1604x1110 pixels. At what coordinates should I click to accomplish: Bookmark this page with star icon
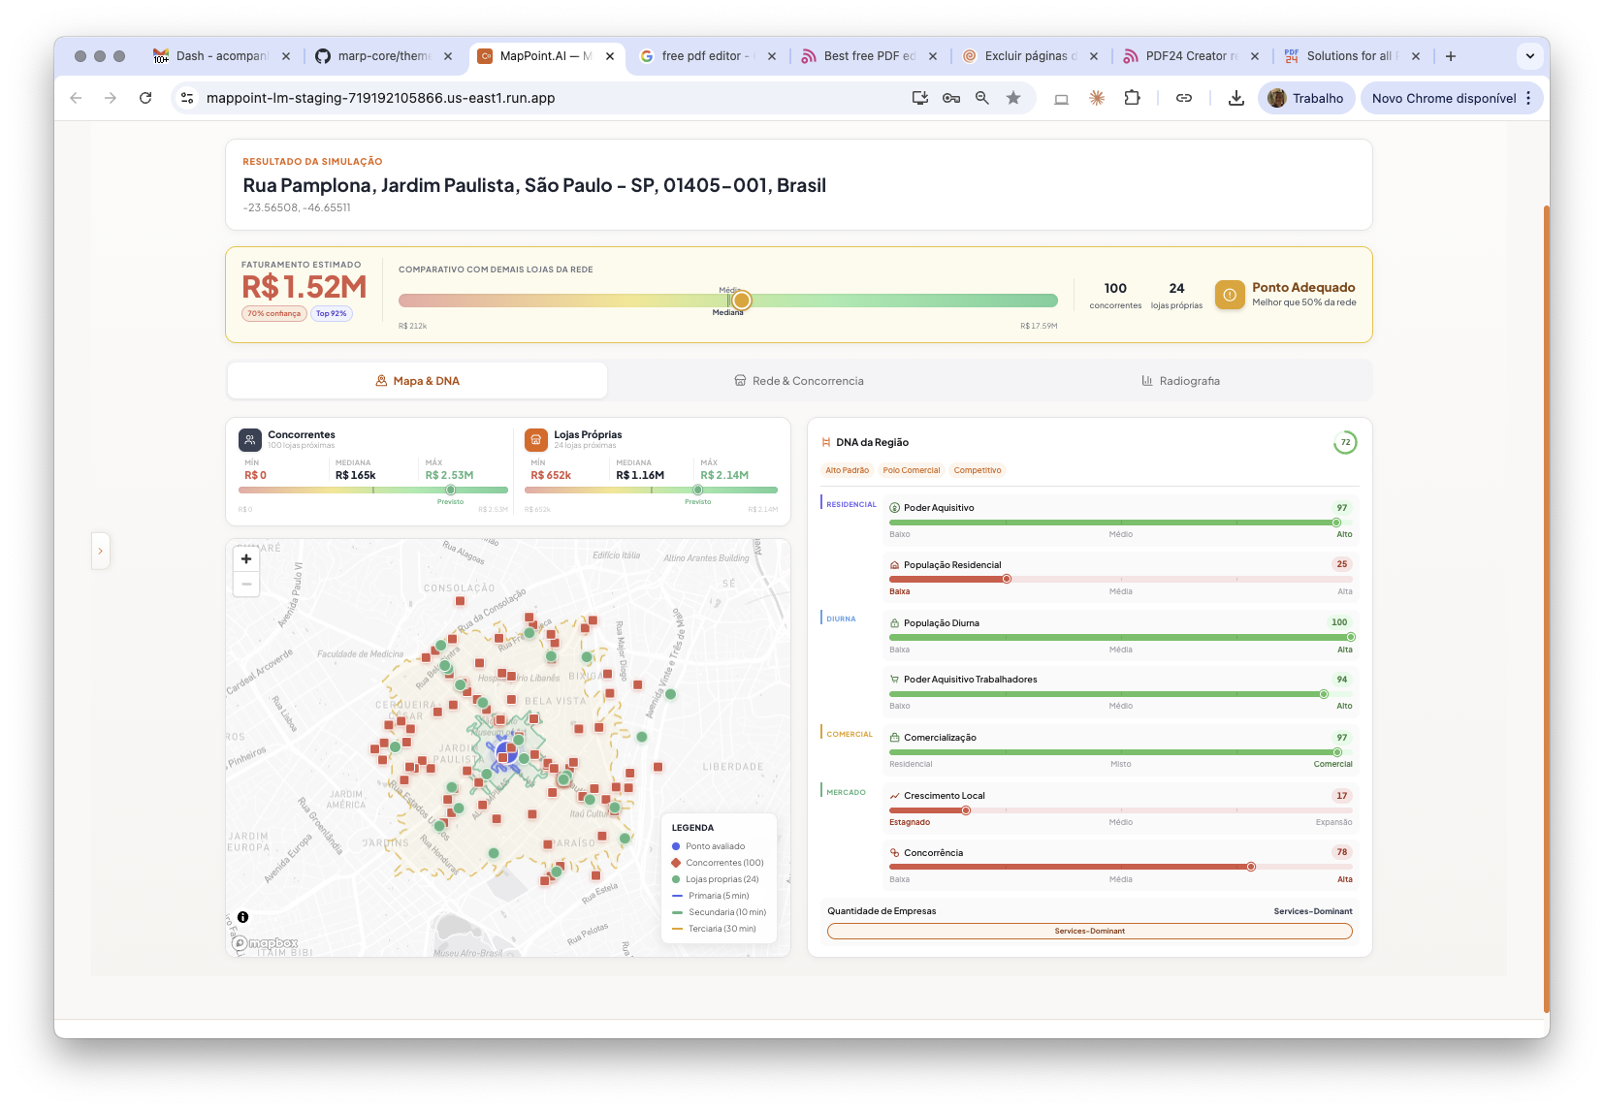[1013, 98]
